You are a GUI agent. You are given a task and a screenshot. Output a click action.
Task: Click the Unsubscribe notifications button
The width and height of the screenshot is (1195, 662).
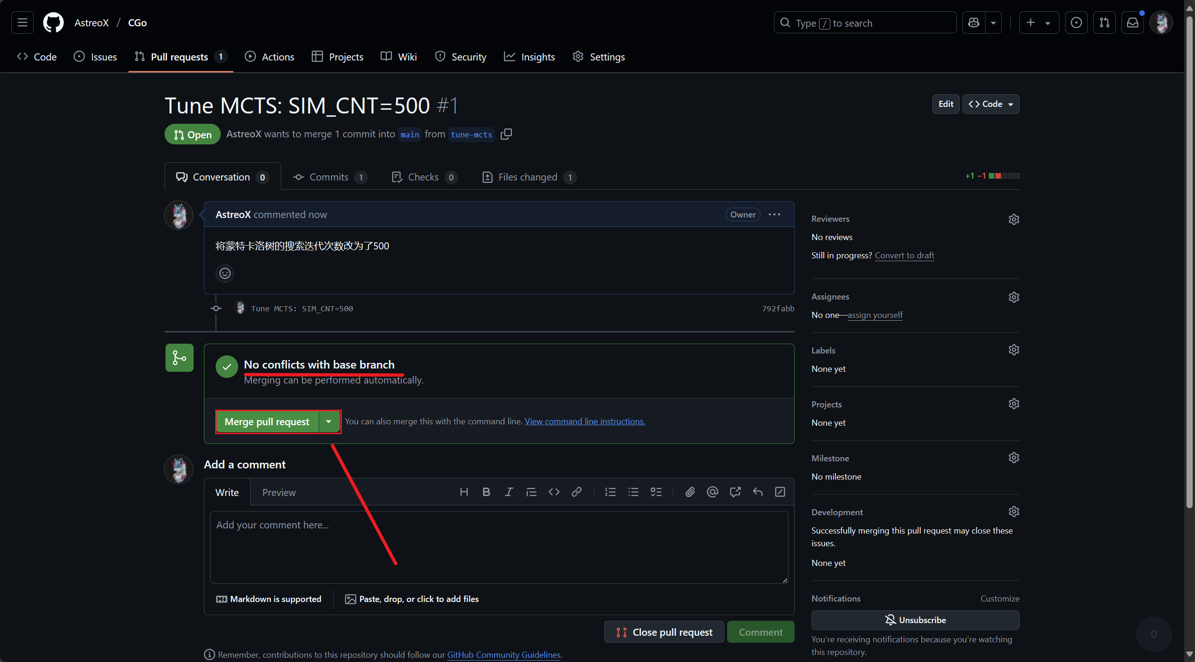coord(915,620)
